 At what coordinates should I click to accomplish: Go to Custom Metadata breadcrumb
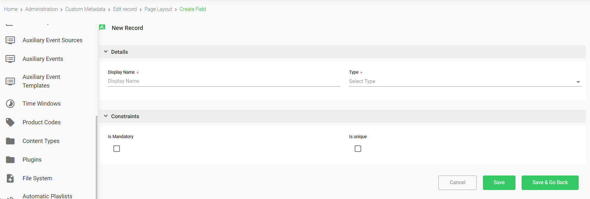click(x=85, y=9)
